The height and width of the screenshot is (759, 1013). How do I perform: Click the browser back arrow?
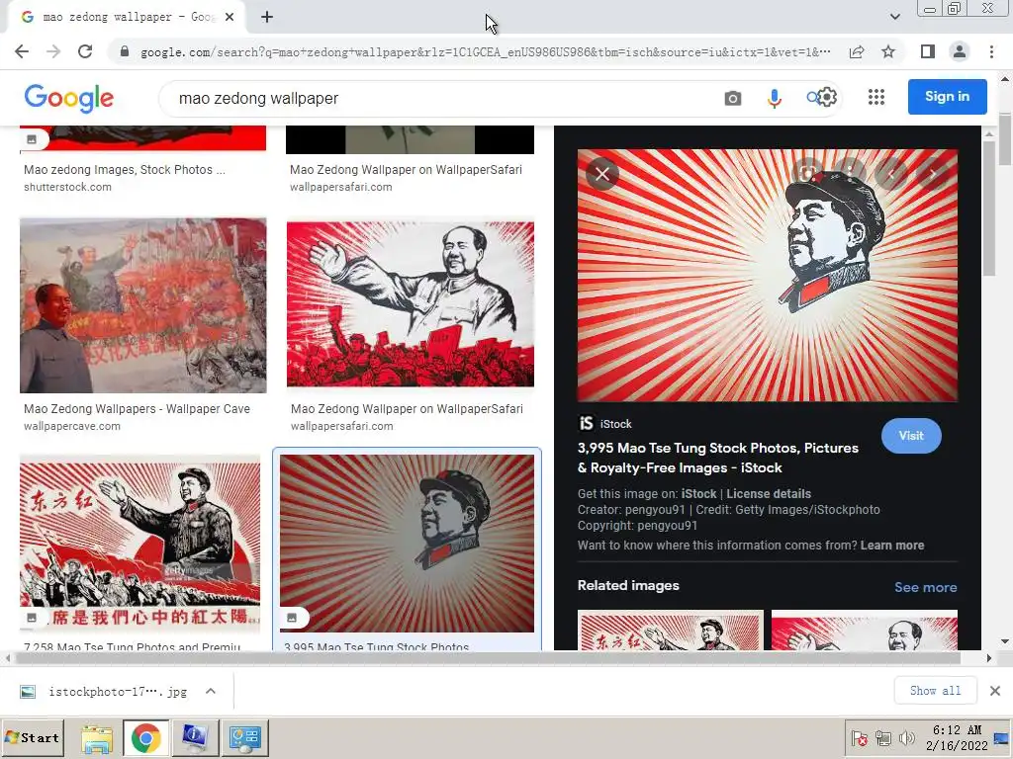22,51
